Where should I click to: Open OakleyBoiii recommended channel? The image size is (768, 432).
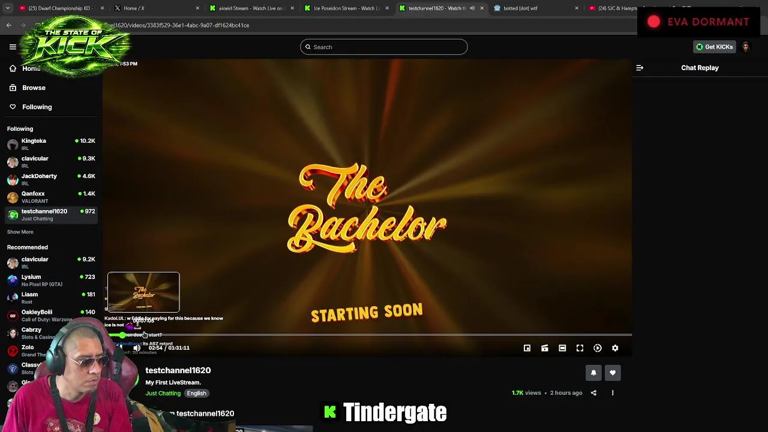click(x=51, y=315)
